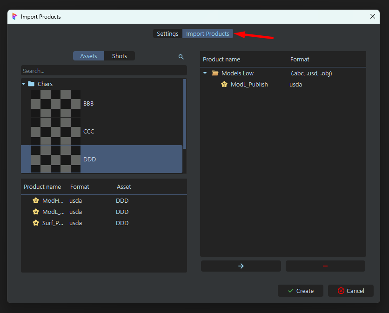Select the BBB asset thumbnail
The image size is (389, 313).
click(55, 103)
